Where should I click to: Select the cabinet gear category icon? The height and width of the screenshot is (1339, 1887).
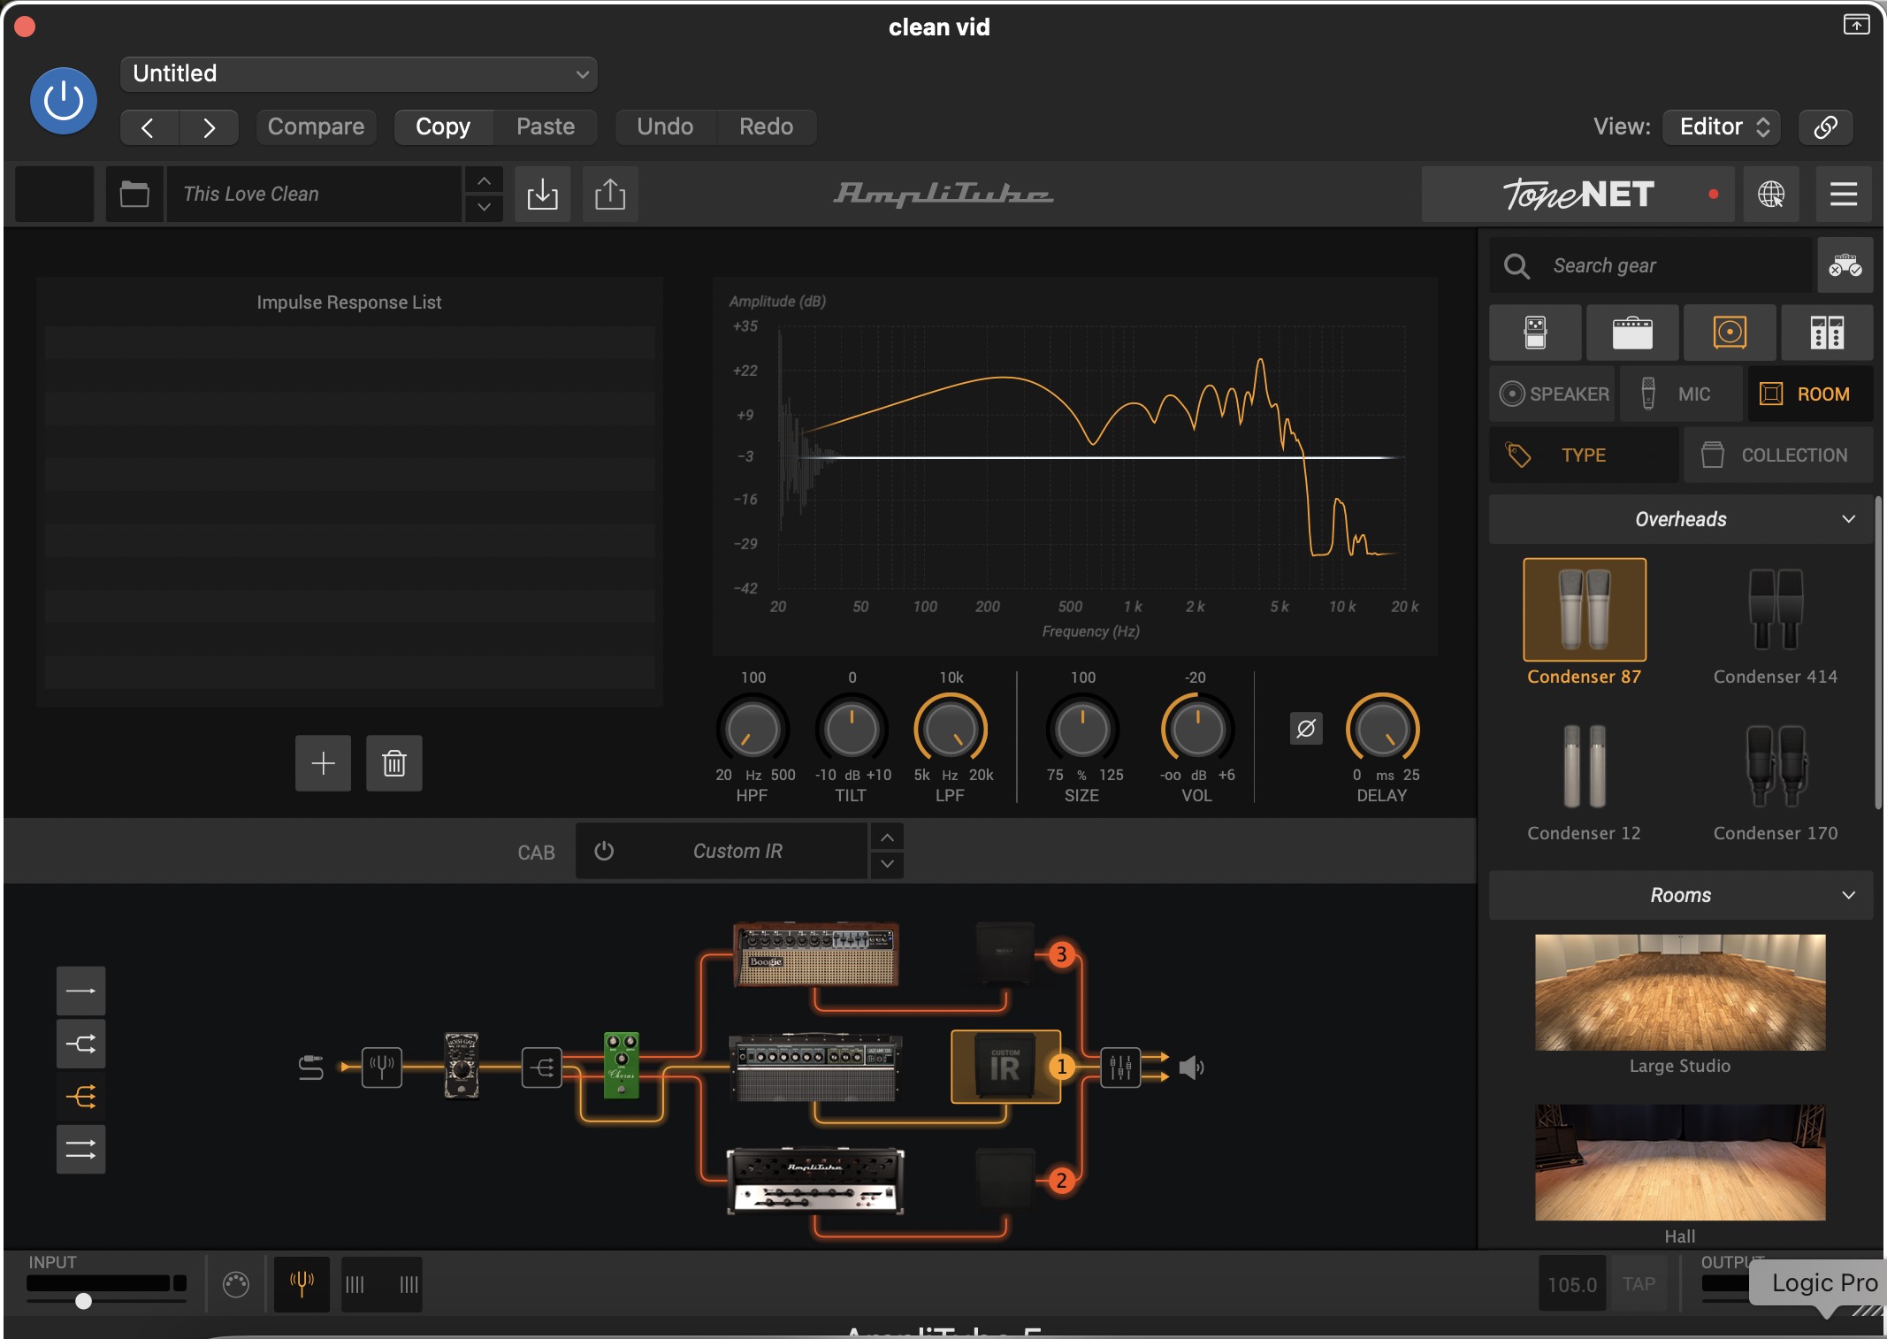point(1730,333)
